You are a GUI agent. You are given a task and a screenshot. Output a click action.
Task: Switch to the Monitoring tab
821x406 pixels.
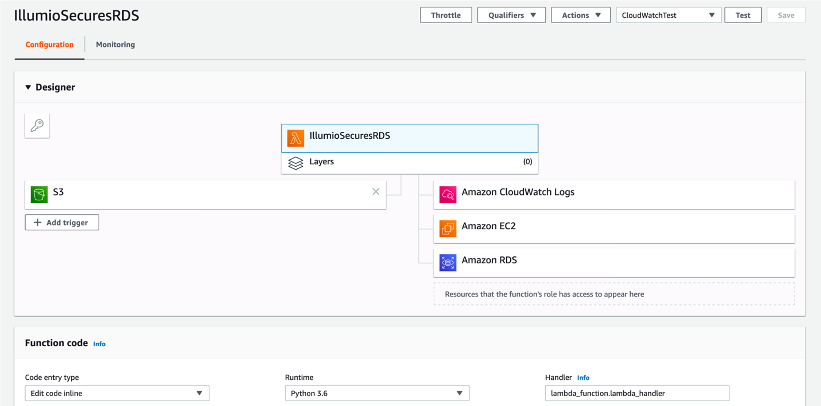(x=115, y=44)
